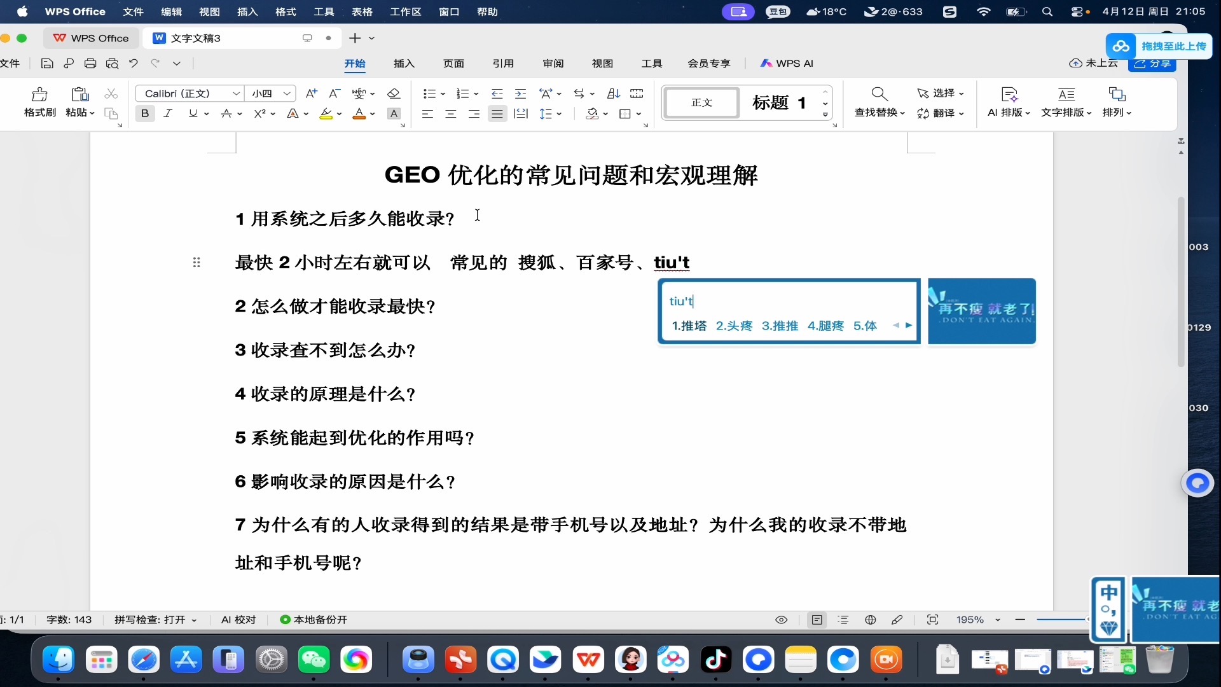Toggle outline view in status bar

coord(843,620)
